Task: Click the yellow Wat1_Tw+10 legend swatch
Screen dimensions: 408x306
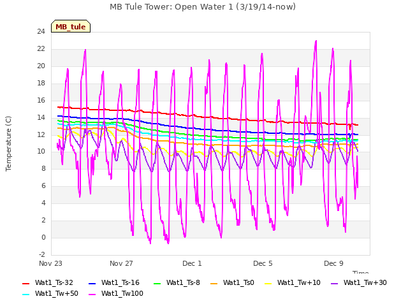Action: 268,283
